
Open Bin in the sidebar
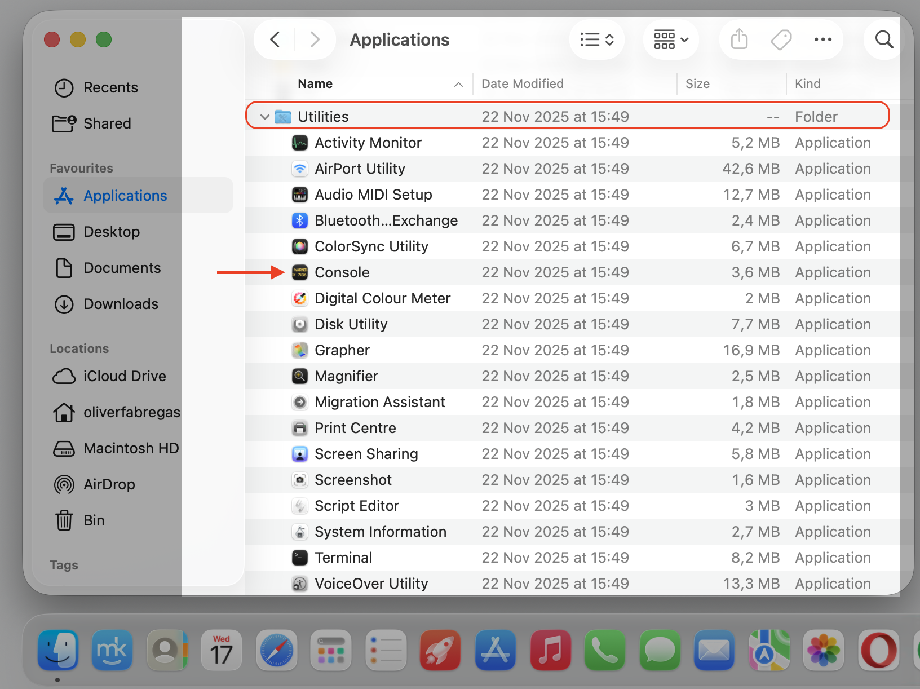coord(138,520)
